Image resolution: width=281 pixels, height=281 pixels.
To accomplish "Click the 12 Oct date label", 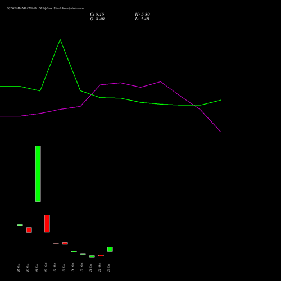I will pyautogui.click(x=55, y=268).
